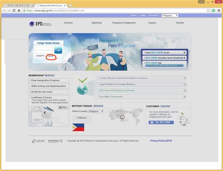The width and height of the screenshot is (223, 171).
Task: Click the Find ID/PW link
Action: 40,56
